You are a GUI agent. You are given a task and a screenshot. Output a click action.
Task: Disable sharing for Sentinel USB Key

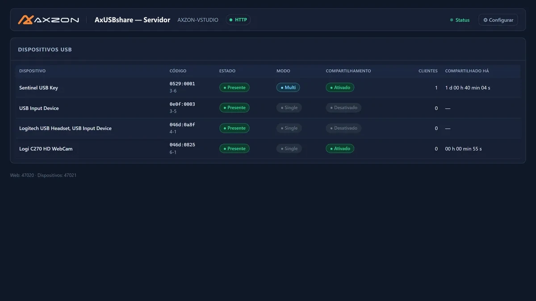pyautogui.click(x=340, y=87)
